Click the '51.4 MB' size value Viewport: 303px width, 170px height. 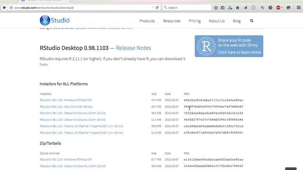[156, 119]
